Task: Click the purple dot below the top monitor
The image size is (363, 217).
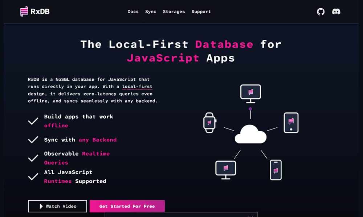Action: coord(250,109)
